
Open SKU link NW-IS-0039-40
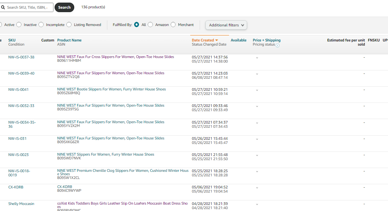pos(21,73)
